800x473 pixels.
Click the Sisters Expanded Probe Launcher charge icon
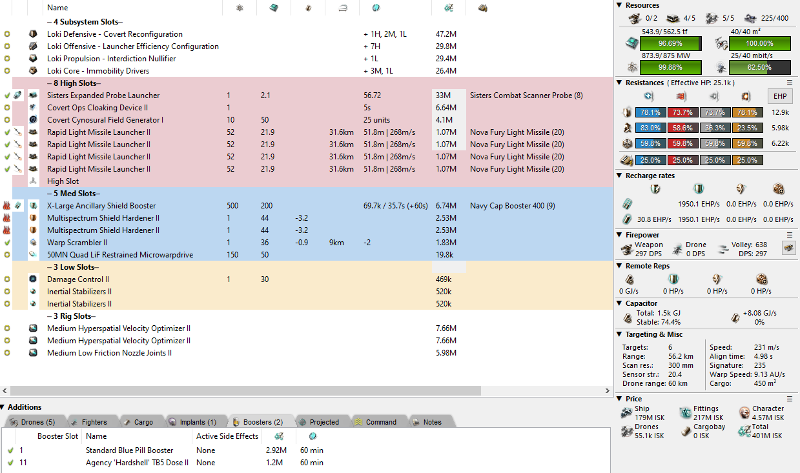coord(17,96)
